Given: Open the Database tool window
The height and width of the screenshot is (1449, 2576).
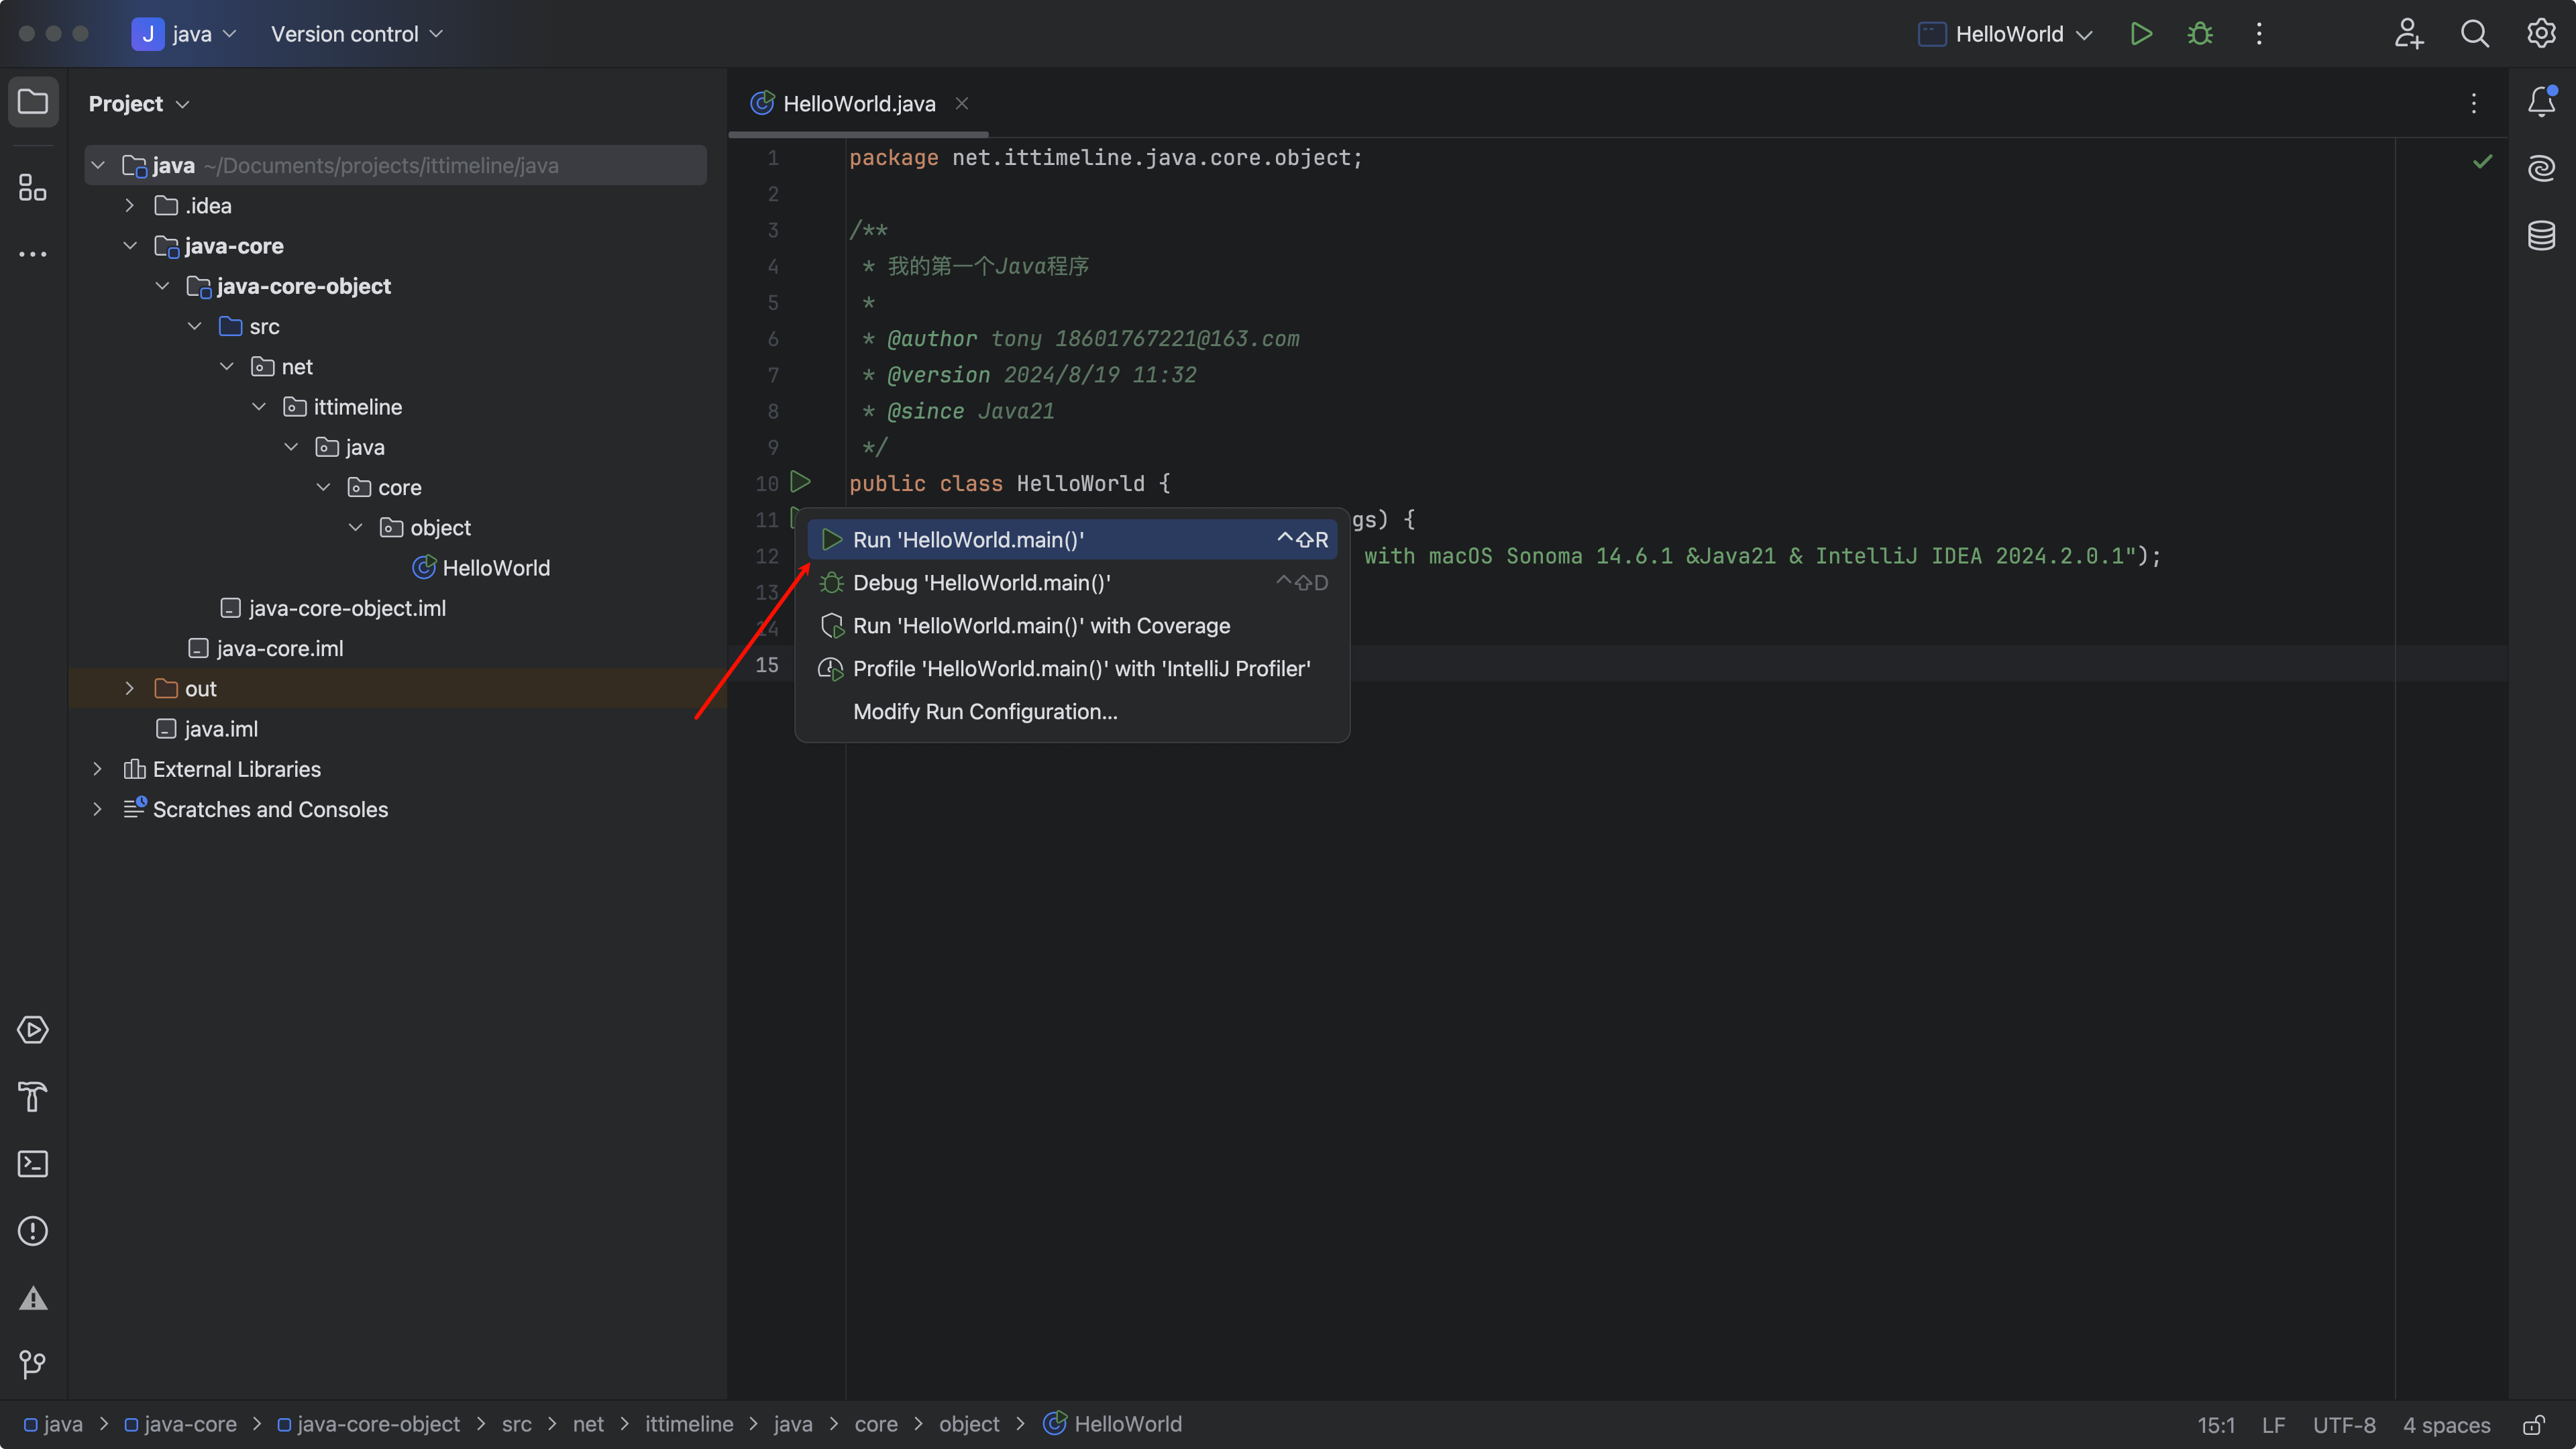Looking at the screenshot, I should [2541, 236].
